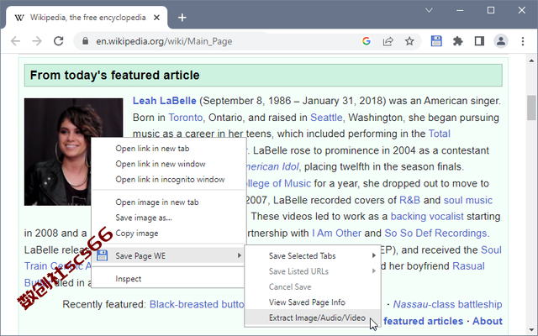View site info via the lock icon
This screenshot has width=538, height=336.
point(86,41)
